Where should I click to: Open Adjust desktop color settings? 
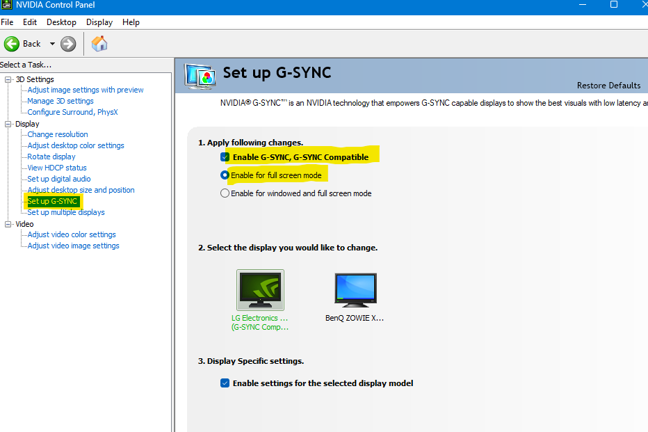point(76,145)
